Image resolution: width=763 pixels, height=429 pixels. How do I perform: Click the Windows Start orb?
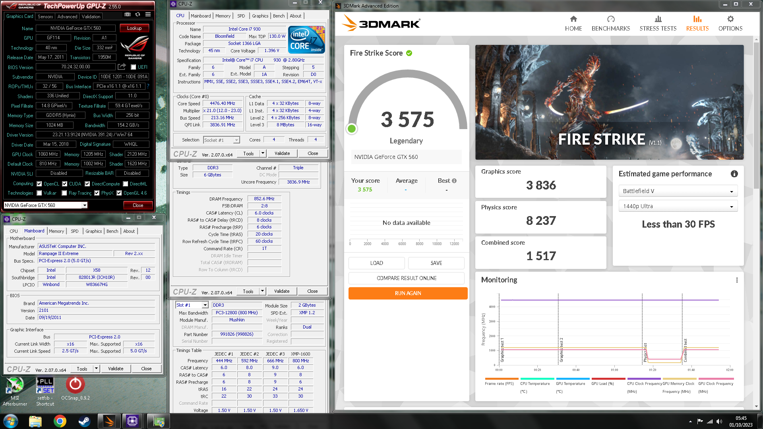click(11, 421)
